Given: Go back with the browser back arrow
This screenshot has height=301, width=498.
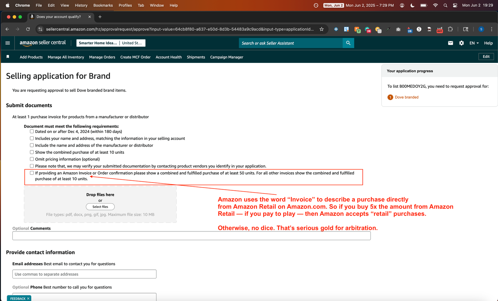Looking at the screenshot, I should pyautogui.click(x=7, y=29).
